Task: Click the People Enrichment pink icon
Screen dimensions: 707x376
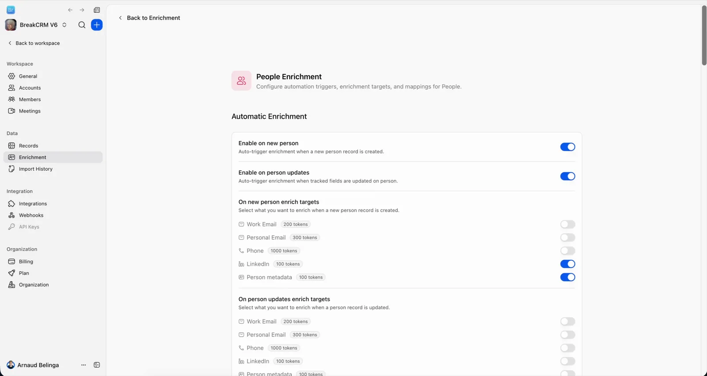Action: click(241, 81)
